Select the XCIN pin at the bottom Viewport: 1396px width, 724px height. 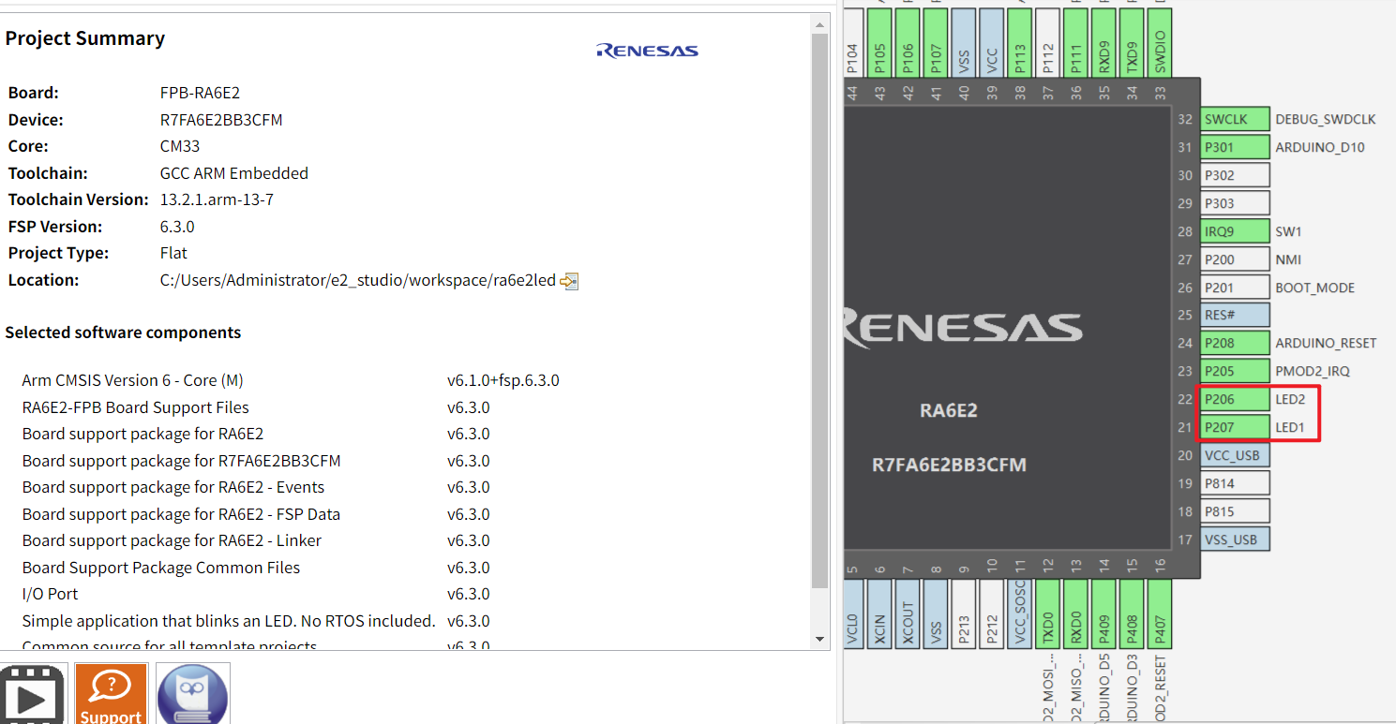pyautogui.click(x=879, y=613)
